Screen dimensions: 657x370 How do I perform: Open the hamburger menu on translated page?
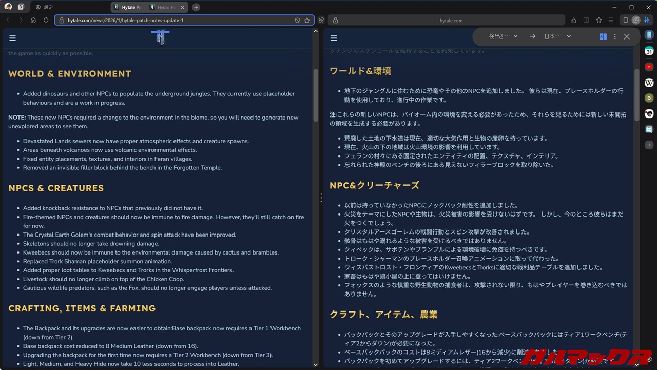tap(334, 38)
